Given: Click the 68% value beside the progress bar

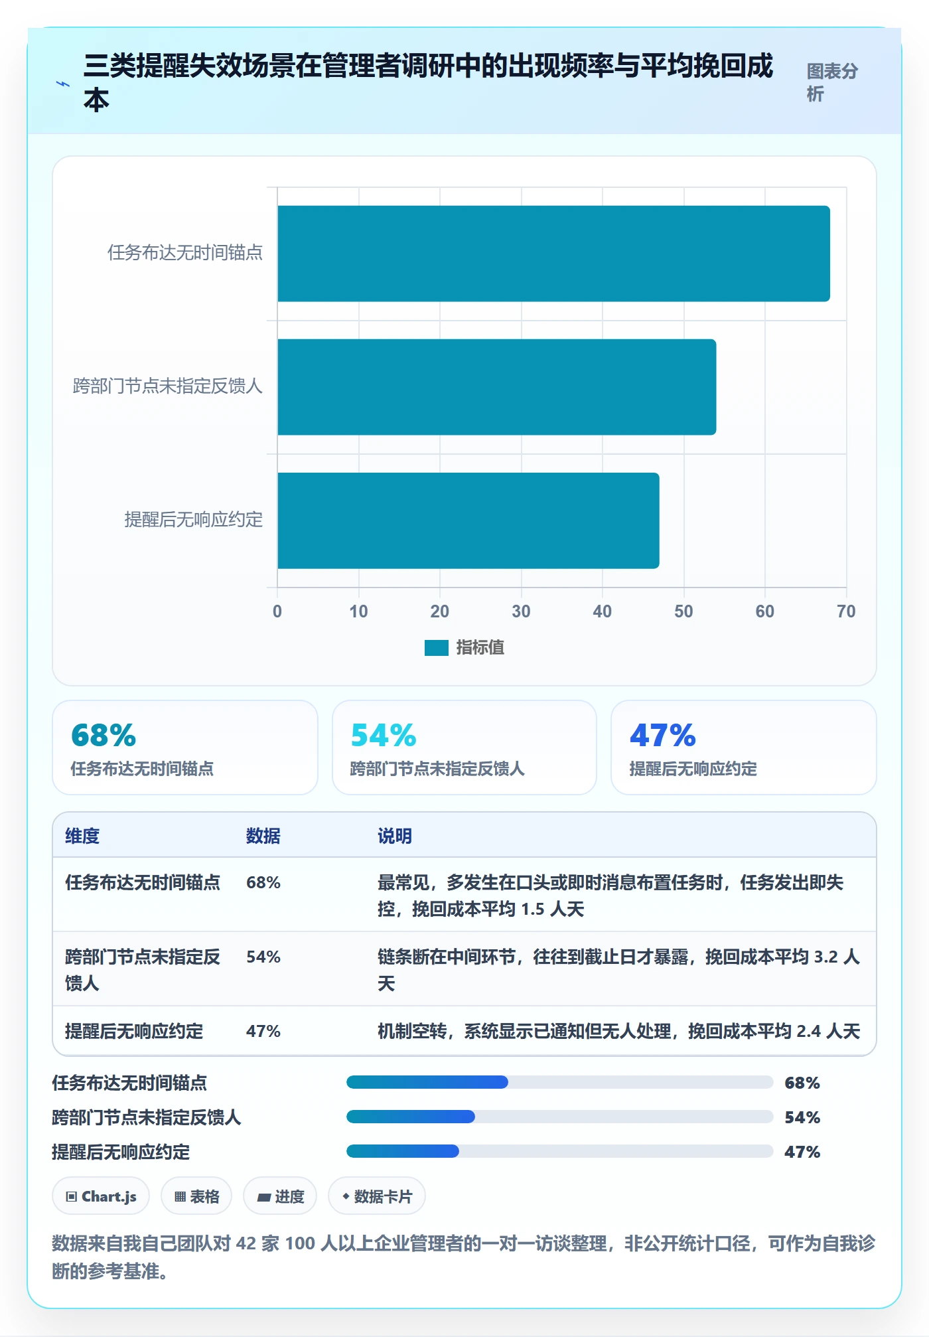Looking at the screenshot, I should point(802,1083).
